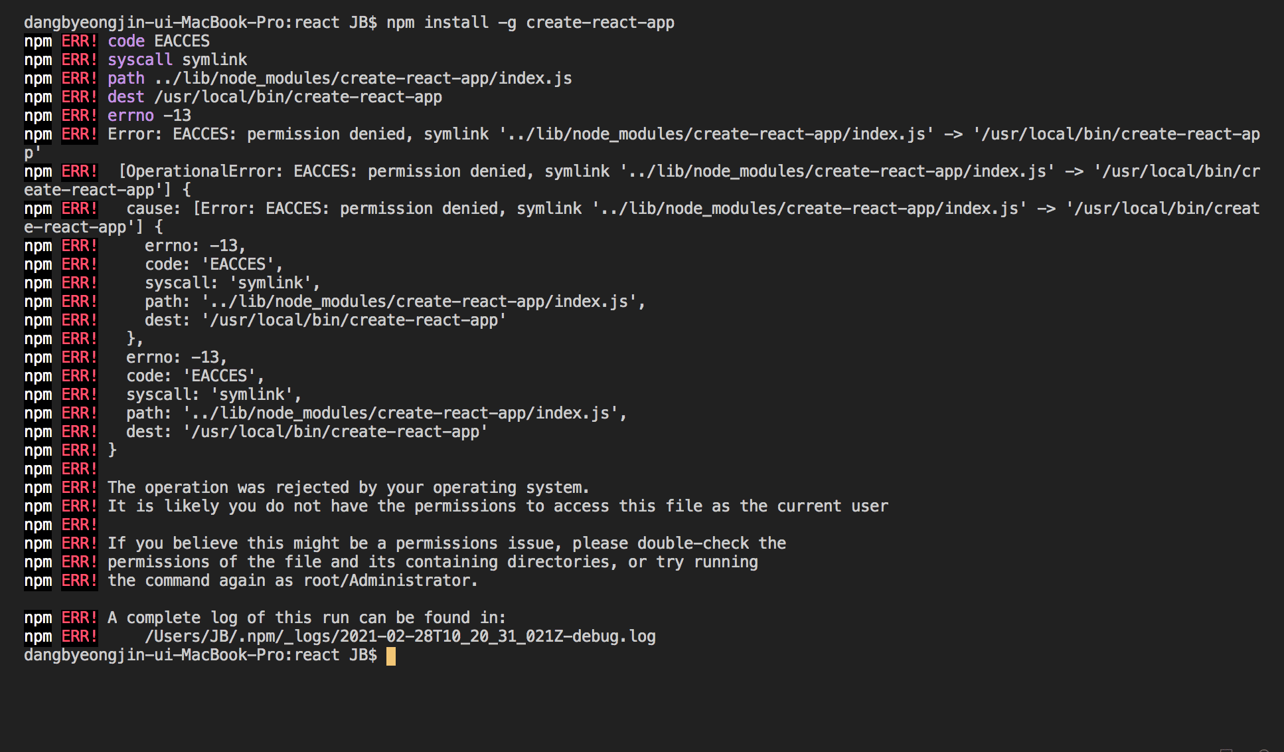Click 'A complete log of this run' text
The width and height of the screenshot is (1284, 752).
(306, 618)
